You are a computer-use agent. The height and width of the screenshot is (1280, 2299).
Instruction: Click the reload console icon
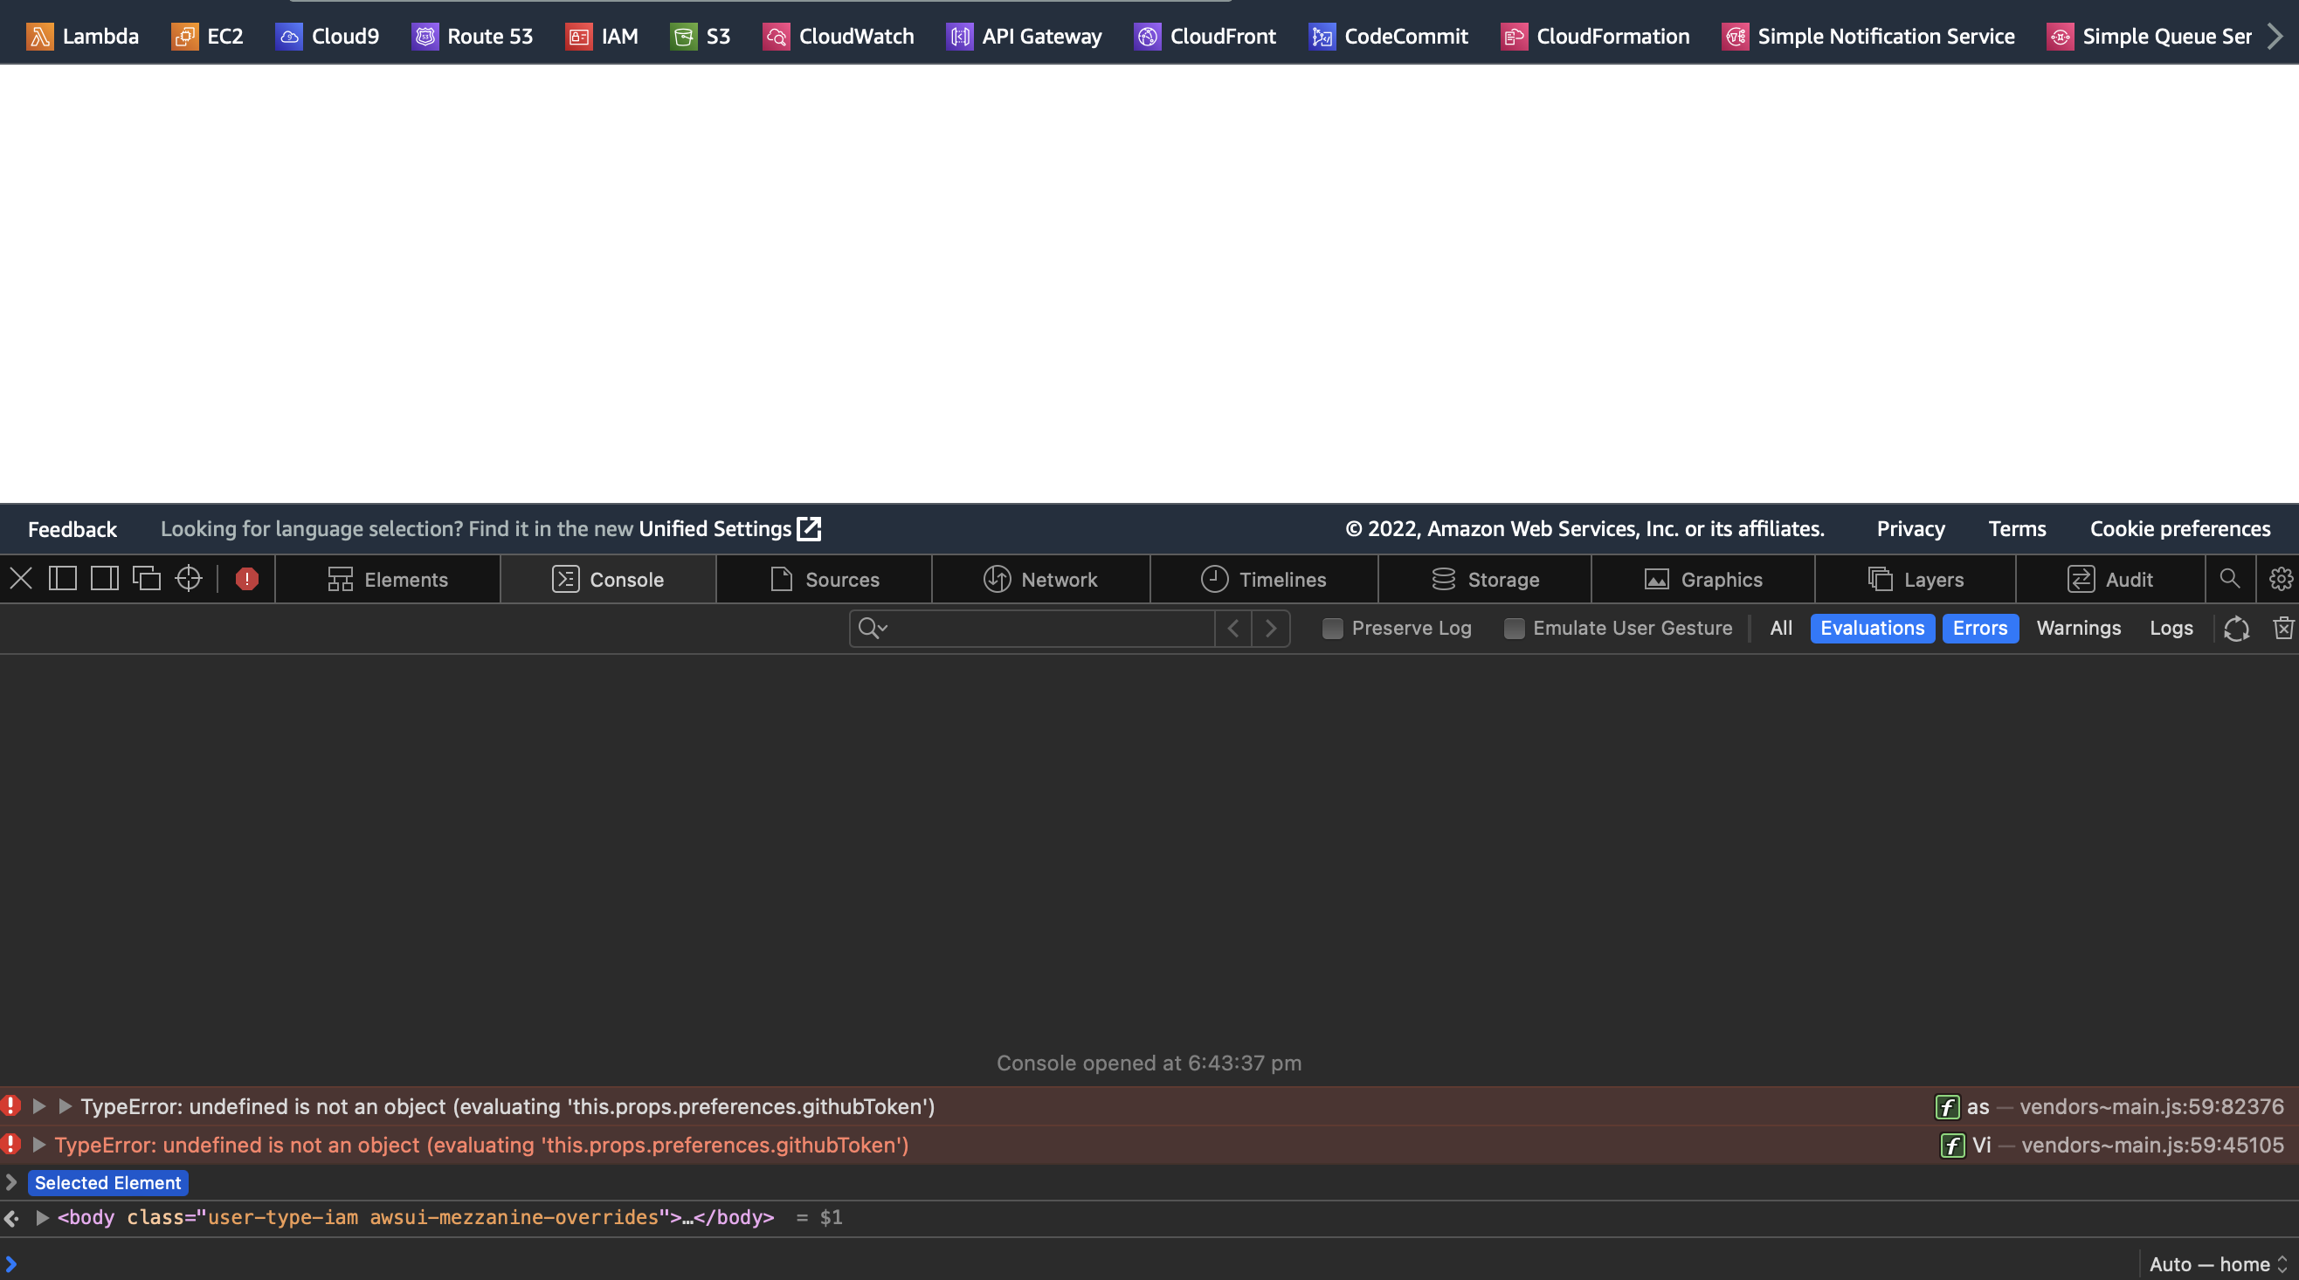coord(2235,628)
